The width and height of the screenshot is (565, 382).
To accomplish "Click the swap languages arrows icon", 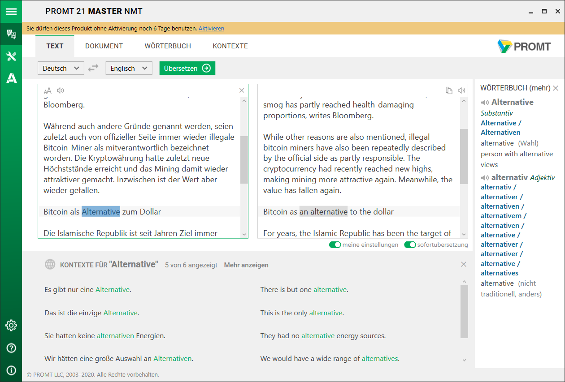I will click(93, 68).
